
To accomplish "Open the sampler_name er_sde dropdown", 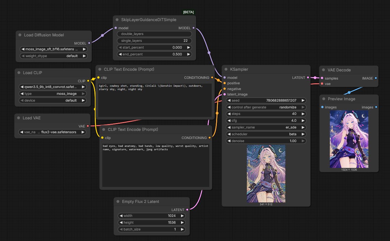I will click(x=266, y=127).
